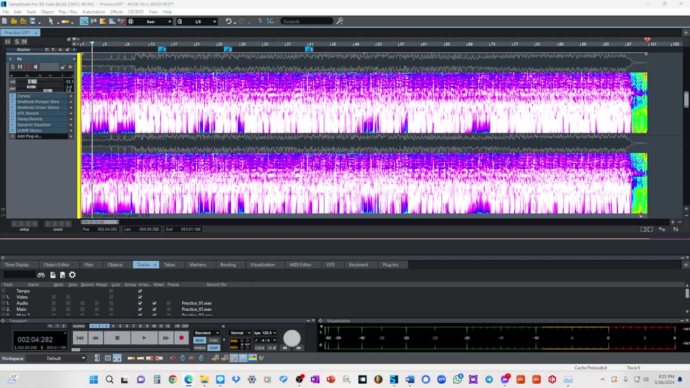The image size is (690, 388).
Task: Click the Save project disk icon
Action: coord(32,22)
